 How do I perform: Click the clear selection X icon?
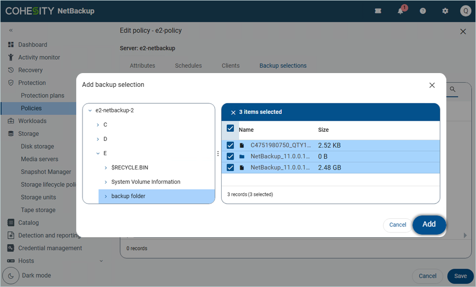click(233, 112)
